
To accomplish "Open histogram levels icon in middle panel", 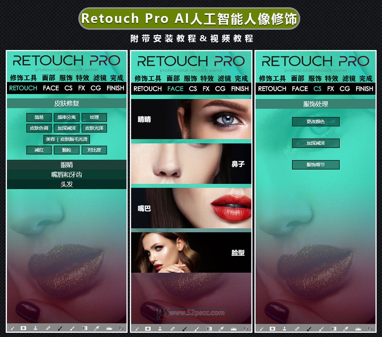I will (234, 329).
